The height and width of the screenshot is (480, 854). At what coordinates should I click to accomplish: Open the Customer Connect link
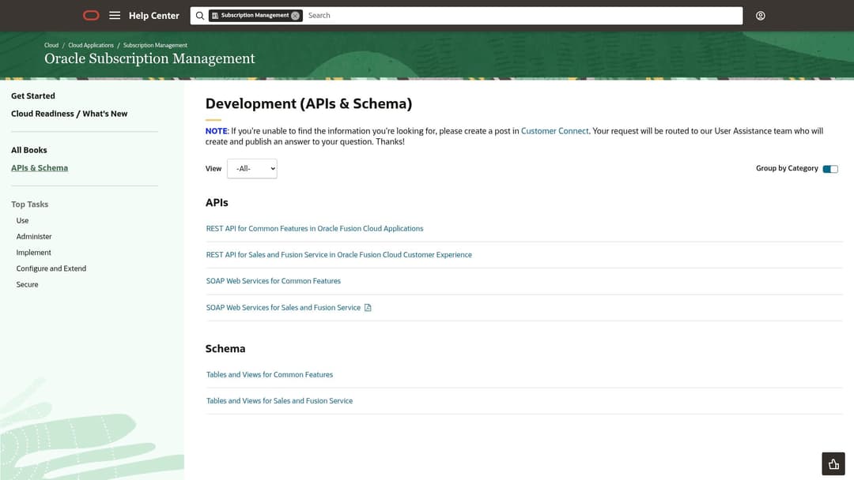pyautogui.click(x=554, y=131)
